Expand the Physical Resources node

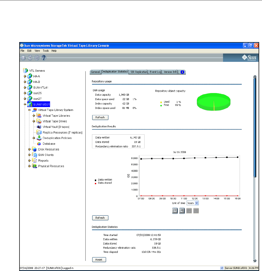[x=29, y=166]
